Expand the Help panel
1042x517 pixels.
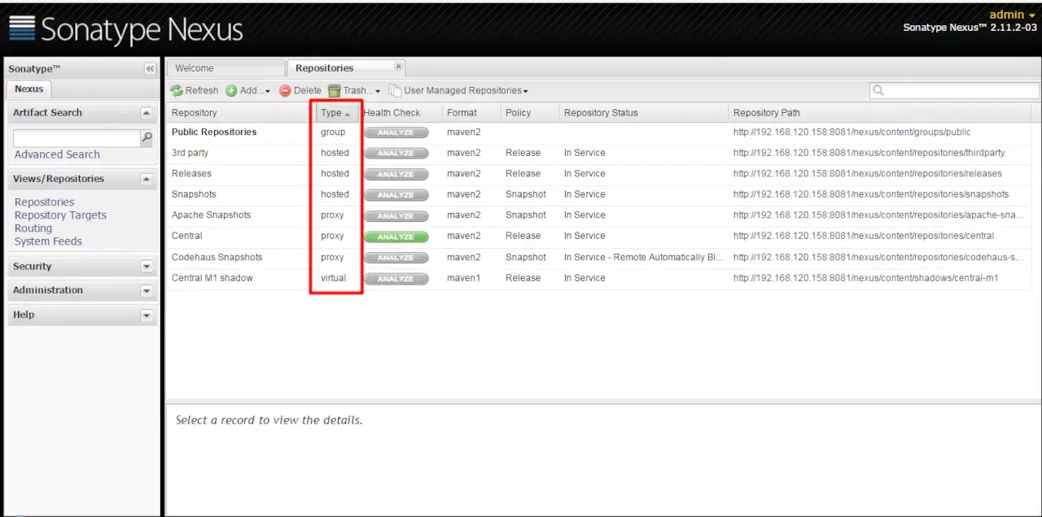(x=147, y=315)
